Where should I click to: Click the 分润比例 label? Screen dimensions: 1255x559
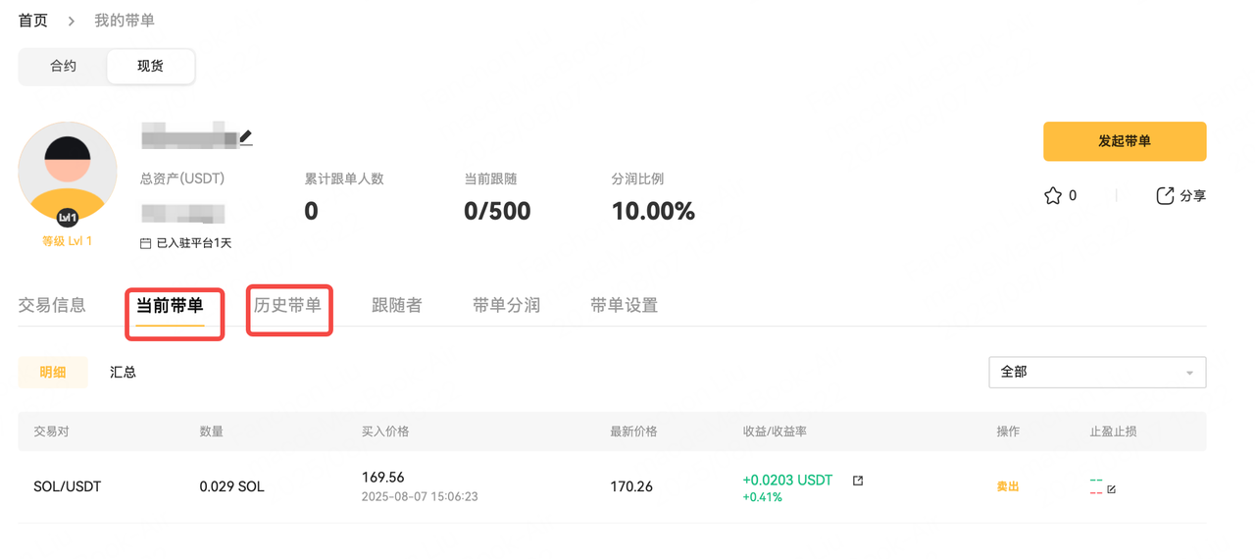(637, 179)
